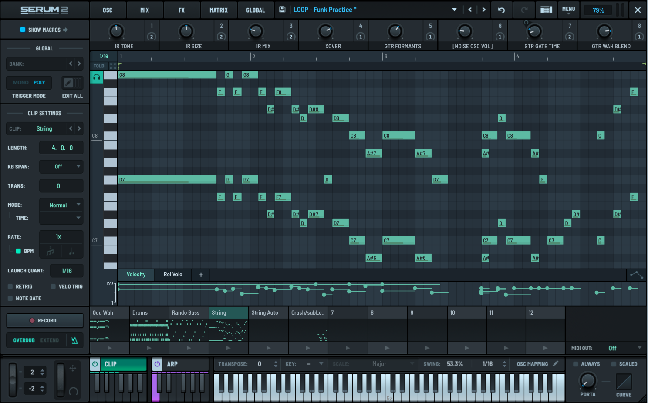This screenshot has height=403, width=648.
Task: Click the OSC Mapping pencil icon
Action: coord(556,364)
